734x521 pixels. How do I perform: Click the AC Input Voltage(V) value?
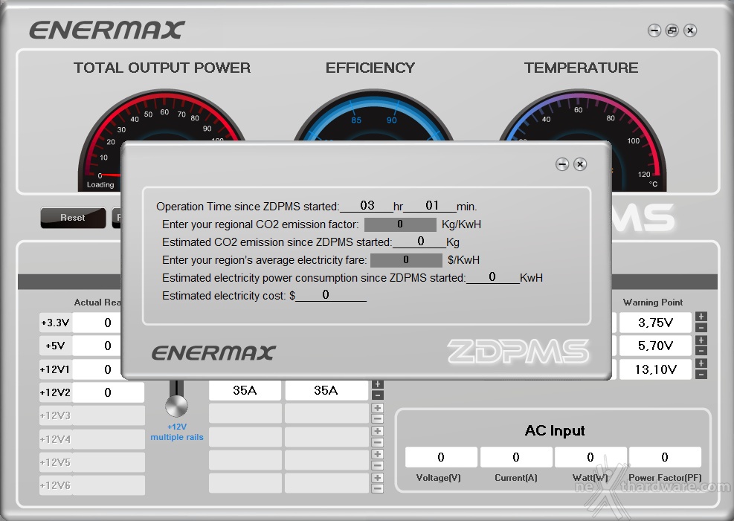pyautogui.click(x=441, y=457)
